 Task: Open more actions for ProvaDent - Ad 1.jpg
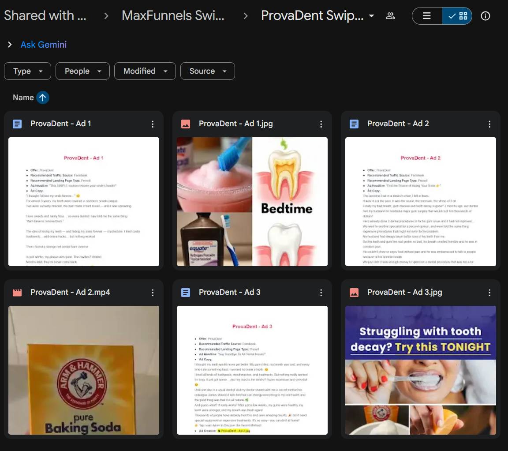click(x=321, y=124)
